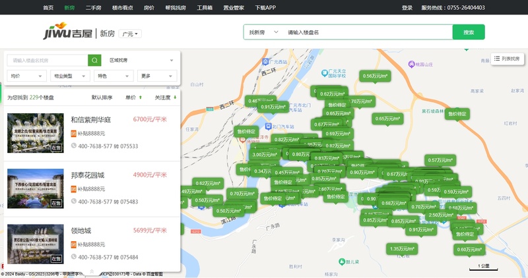Sort listings by 关注度 popularity
This screenshot has width=528, height=278.
pos(166,97)
